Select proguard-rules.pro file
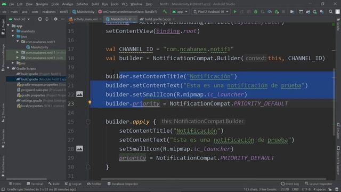 point(42,90)
